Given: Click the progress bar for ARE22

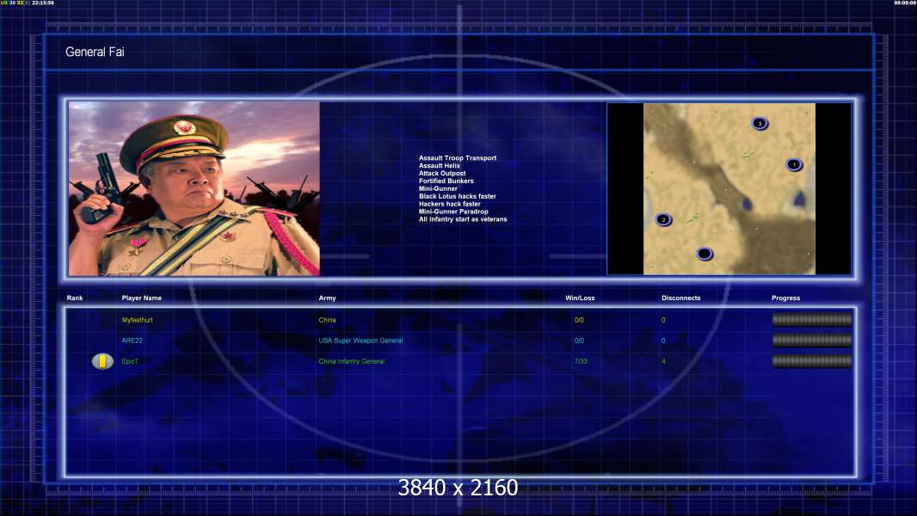Looking at the screenshot, I should click(812, 340).
